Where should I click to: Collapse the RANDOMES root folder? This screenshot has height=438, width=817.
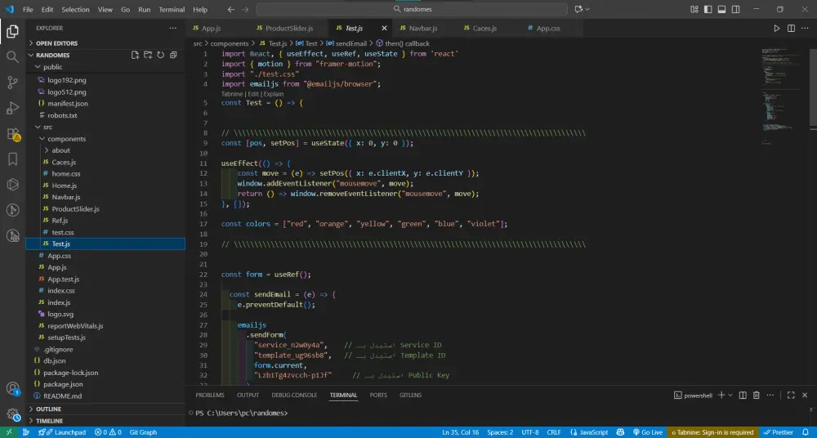tap(52, 55)
